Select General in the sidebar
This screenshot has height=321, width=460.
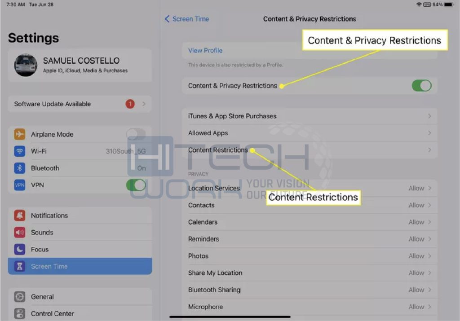click(80, 297)
